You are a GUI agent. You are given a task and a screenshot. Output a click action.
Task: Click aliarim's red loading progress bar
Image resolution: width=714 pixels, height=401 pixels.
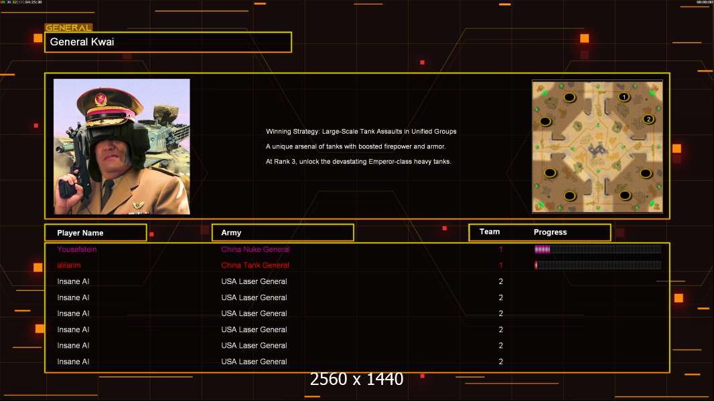(x=597, y=265)
